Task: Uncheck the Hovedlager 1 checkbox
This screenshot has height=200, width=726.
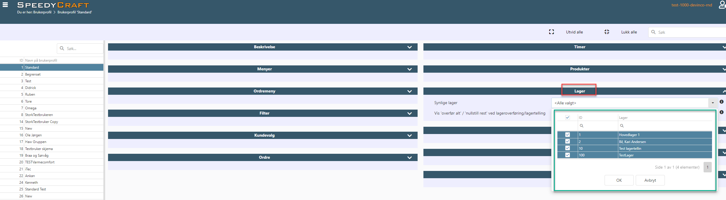Action: (x=567, y=135)
